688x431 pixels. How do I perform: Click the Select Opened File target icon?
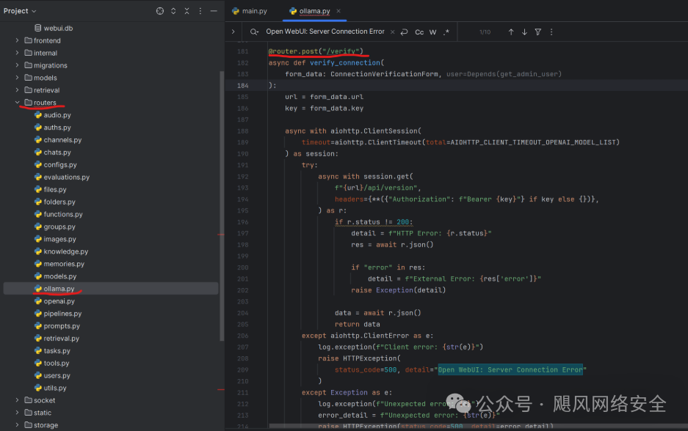pyautogui.click(x=160, y=11)
